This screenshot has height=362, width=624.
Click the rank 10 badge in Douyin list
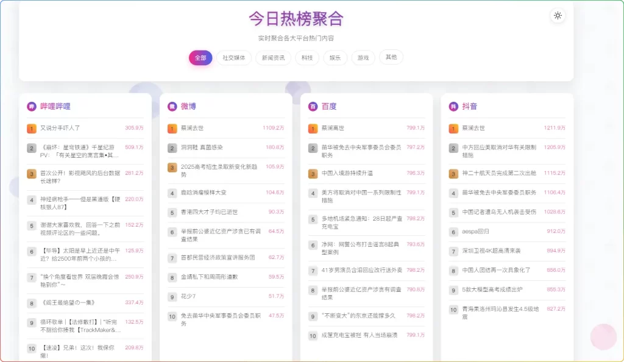[x=453, y=310]
